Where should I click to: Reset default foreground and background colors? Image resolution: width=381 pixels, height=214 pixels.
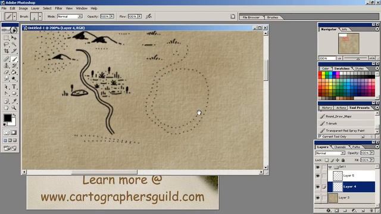(x=5, y=125)
